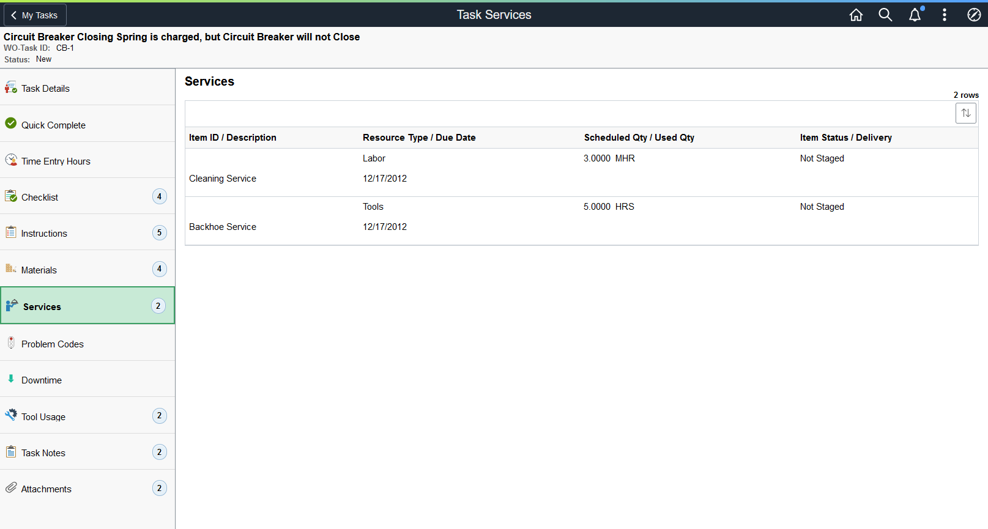Click the Labor resource type cell
The height and width of the screenshot is (529, 988).
pos(374,158)
